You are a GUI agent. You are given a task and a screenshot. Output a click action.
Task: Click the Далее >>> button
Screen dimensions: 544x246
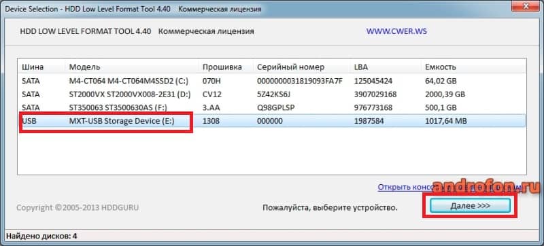(x=470, y=205)
